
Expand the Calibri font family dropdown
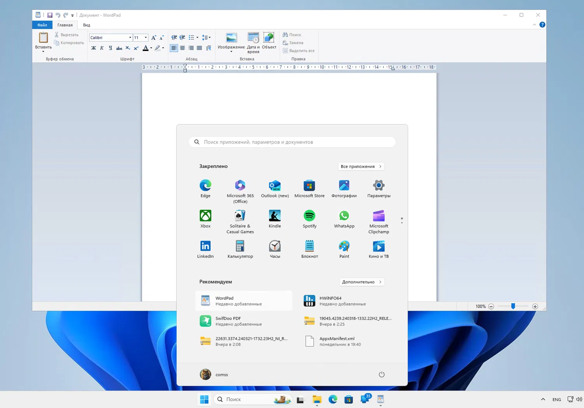pos(130,38)
